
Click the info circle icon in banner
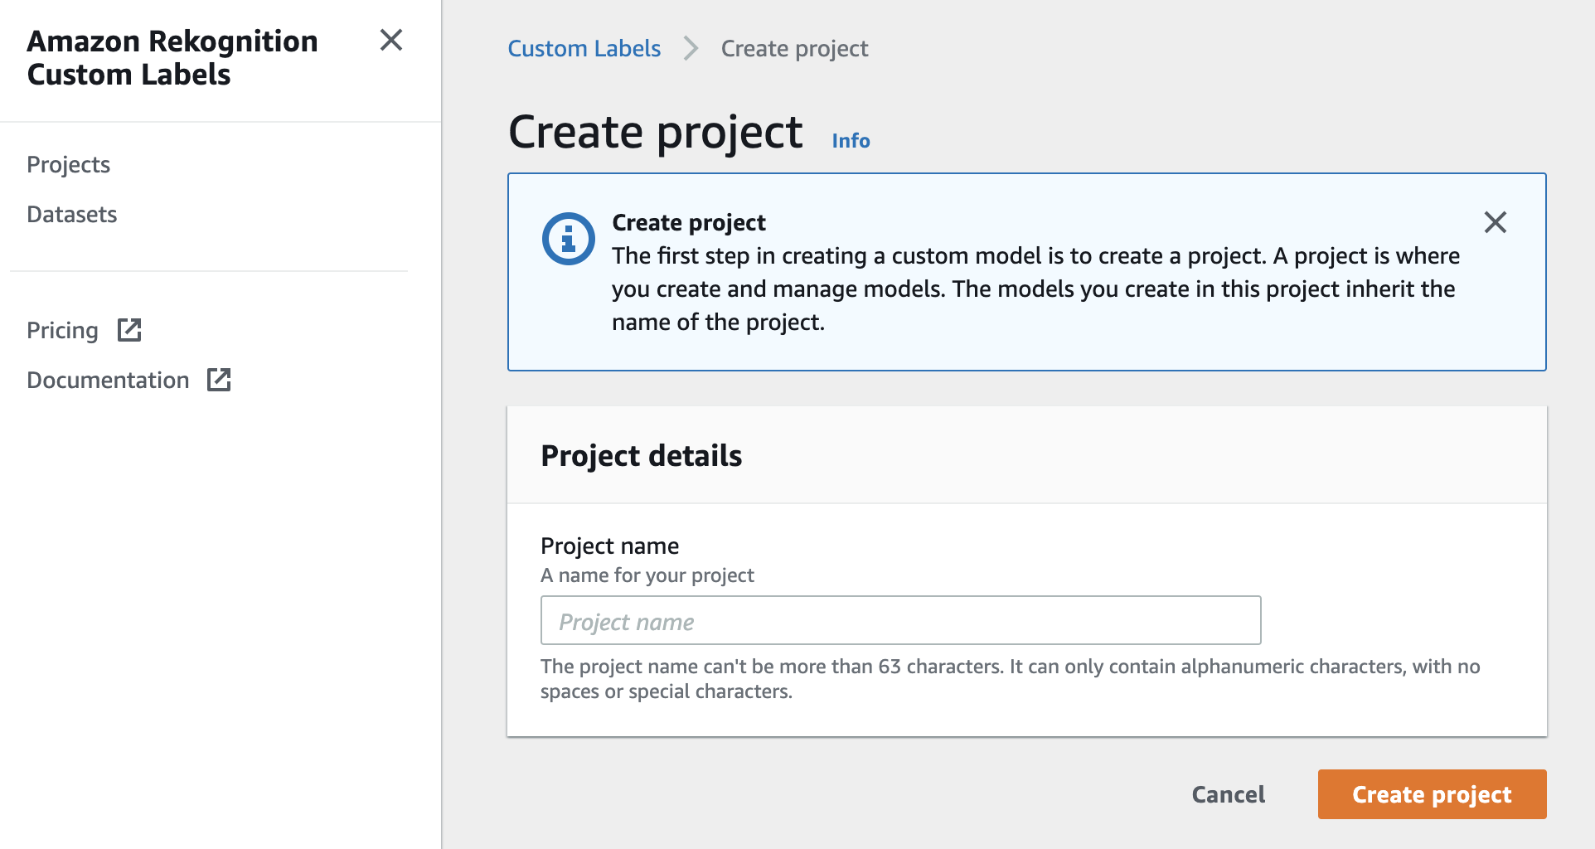pos(568,240)
